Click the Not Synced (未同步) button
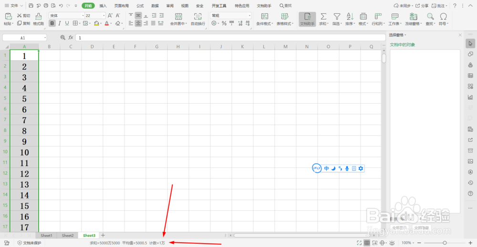Viewport: 477px width, 247px height. 403,6
